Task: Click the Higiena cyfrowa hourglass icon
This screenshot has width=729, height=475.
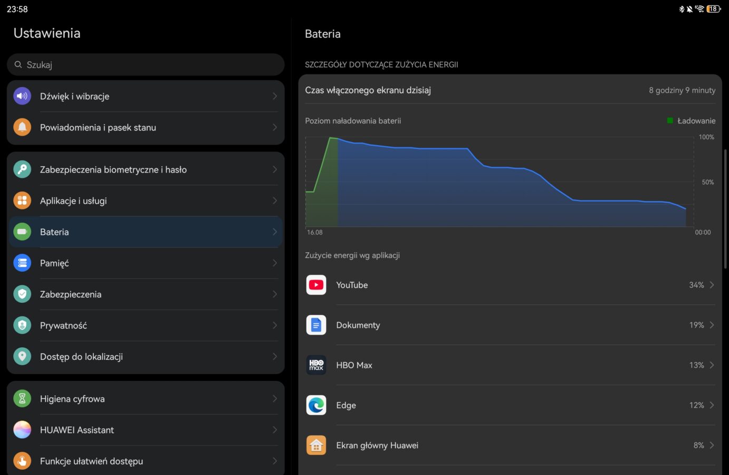Action: click(22, 398)
